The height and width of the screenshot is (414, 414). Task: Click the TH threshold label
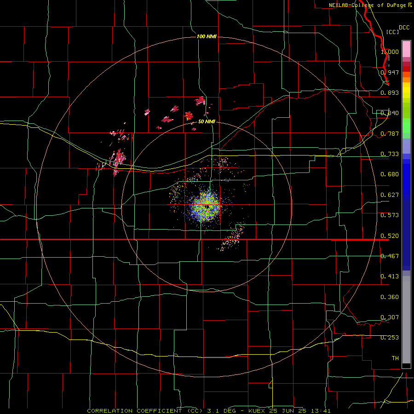pos(395,358)
